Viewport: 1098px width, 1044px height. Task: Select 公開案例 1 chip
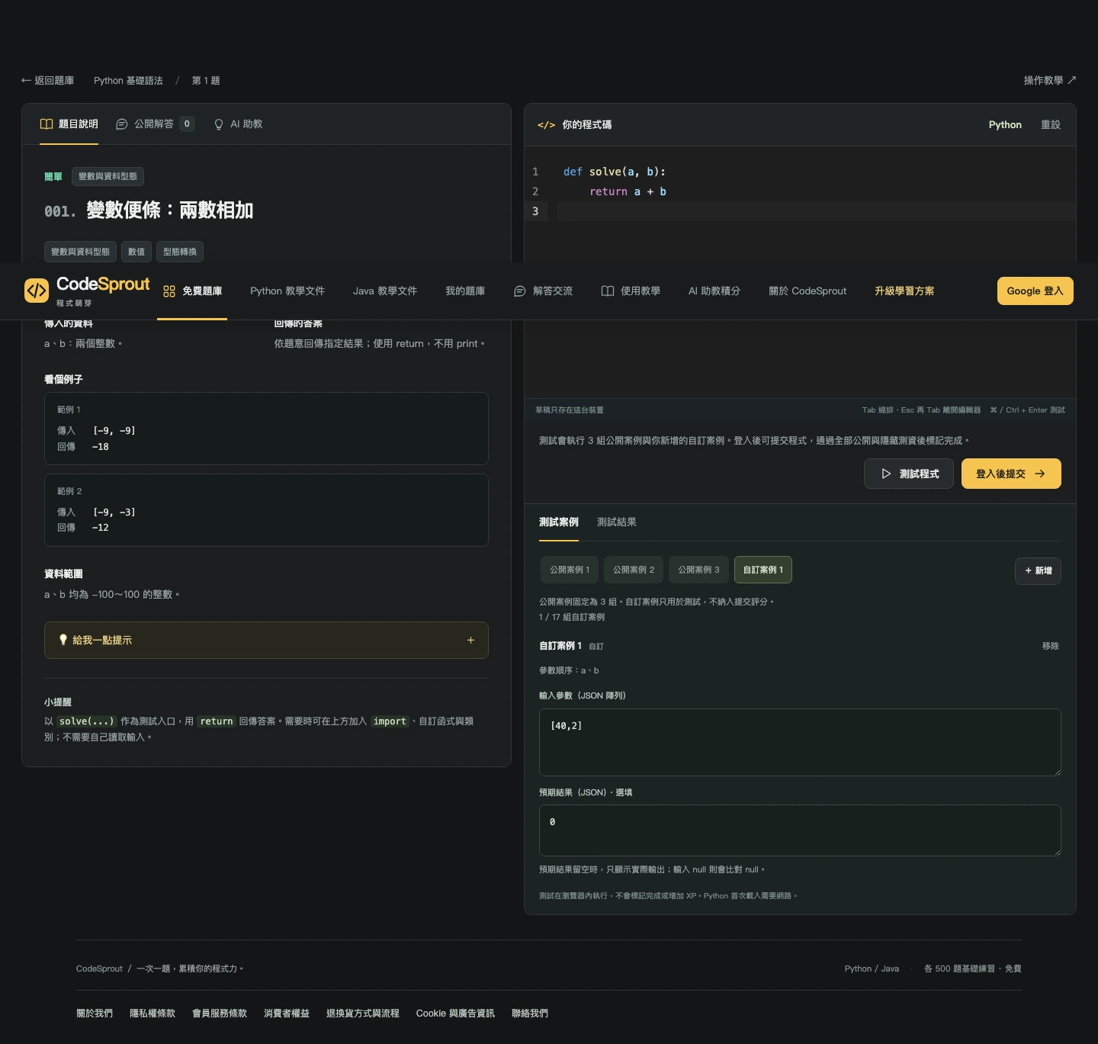coord(570,570)
